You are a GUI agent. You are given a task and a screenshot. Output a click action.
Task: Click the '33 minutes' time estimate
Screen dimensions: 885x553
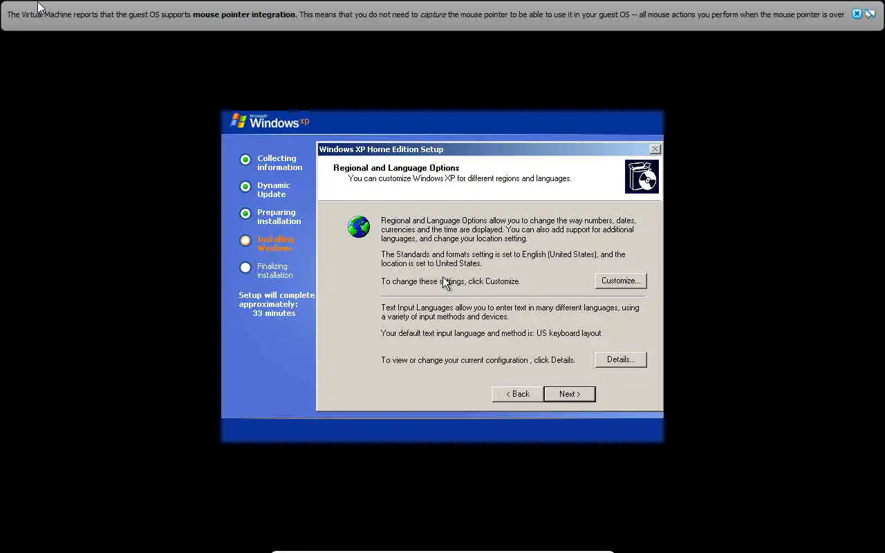tap(274, 313)
